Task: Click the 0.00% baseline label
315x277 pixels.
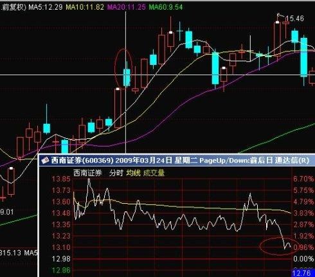Action: 303,259
